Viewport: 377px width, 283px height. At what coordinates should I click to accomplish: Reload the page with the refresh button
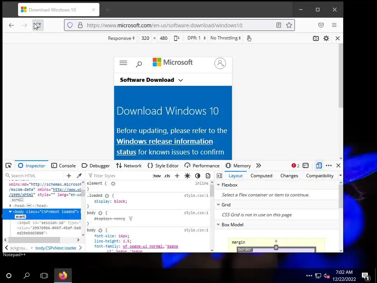[x=38, y=25]
